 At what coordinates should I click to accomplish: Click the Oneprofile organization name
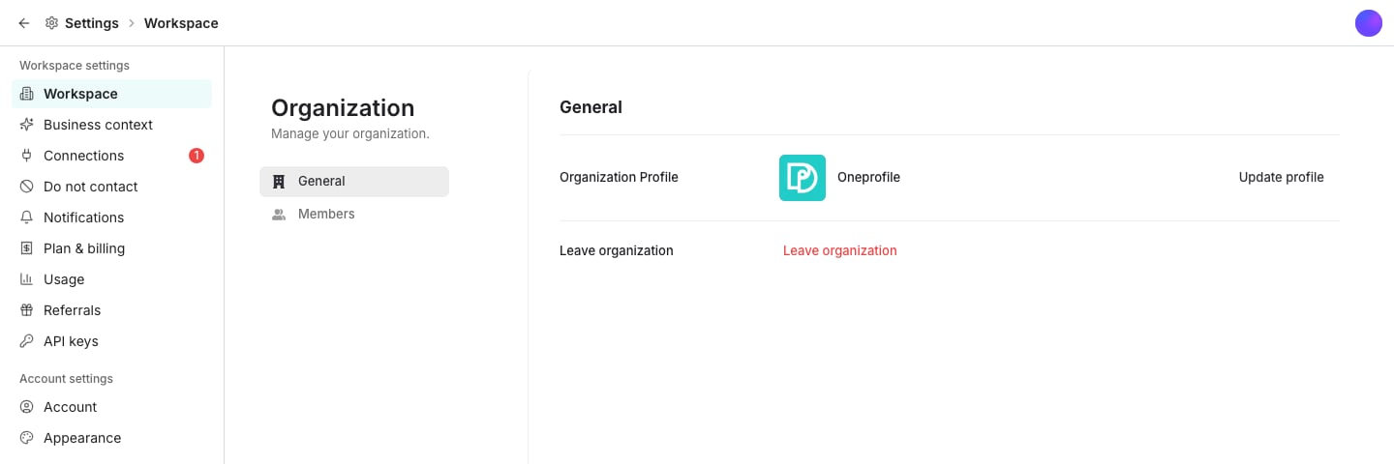[868, 177]
